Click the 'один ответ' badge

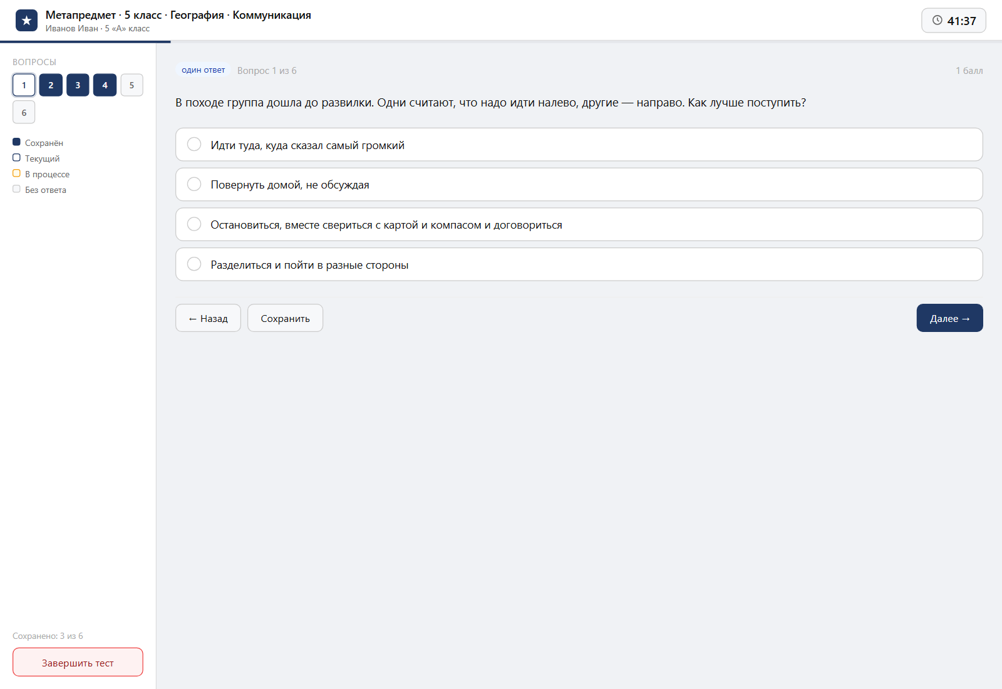204,70
